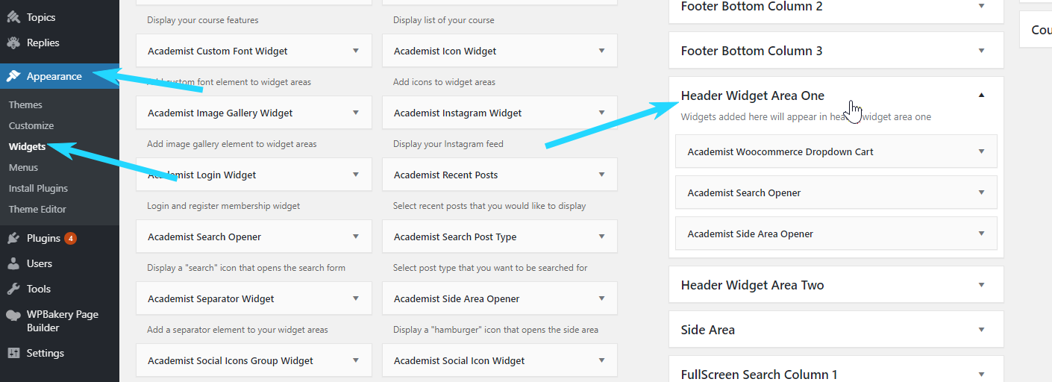This screenshot has height=382, width=1052.
Task: Expand available Academist Side Area Opener arrow
Action: [x=602, y=298]
